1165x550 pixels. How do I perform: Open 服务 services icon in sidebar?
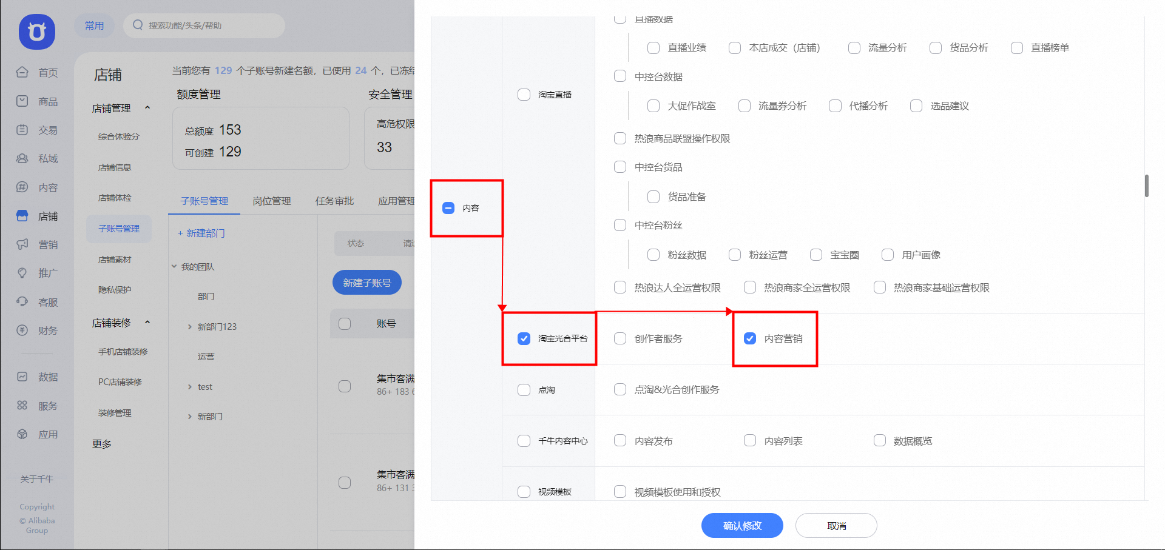pyautogui.click(x=22, y=406)
